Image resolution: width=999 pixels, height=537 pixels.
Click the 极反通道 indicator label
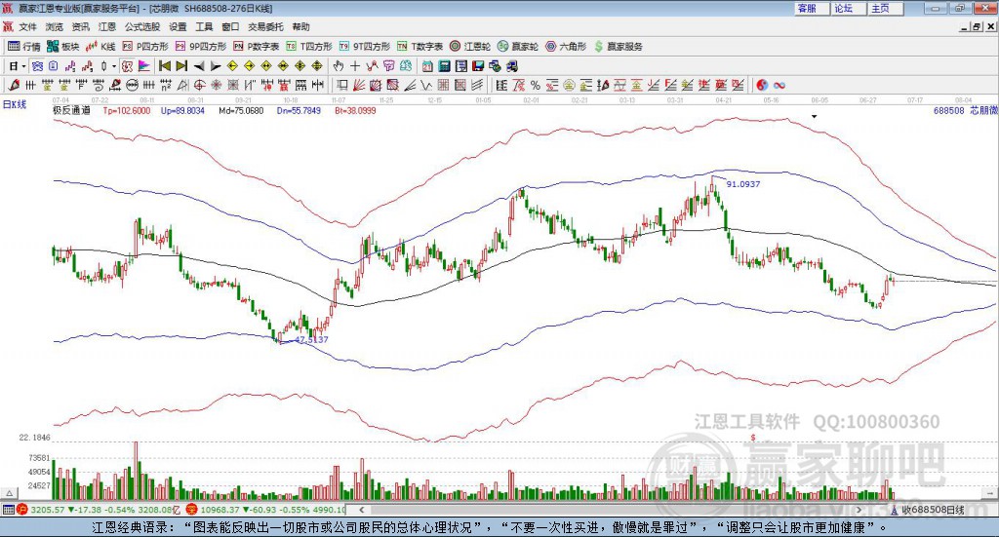pos(71,111)
